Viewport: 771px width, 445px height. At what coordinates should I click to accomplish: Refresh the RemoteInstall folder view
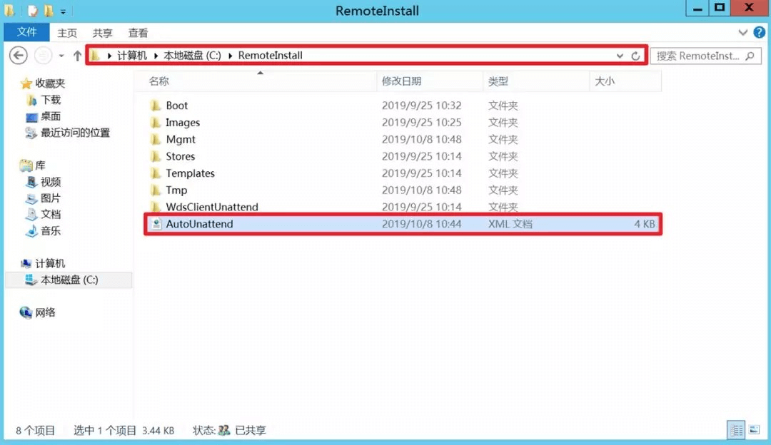[x=636, y=56]
